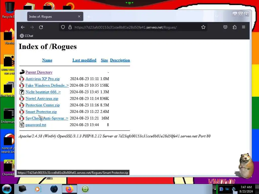Open a new tab with the plus button
This screenshot has width=259, height=194.
pyautogui.click(x=89, y=17)
